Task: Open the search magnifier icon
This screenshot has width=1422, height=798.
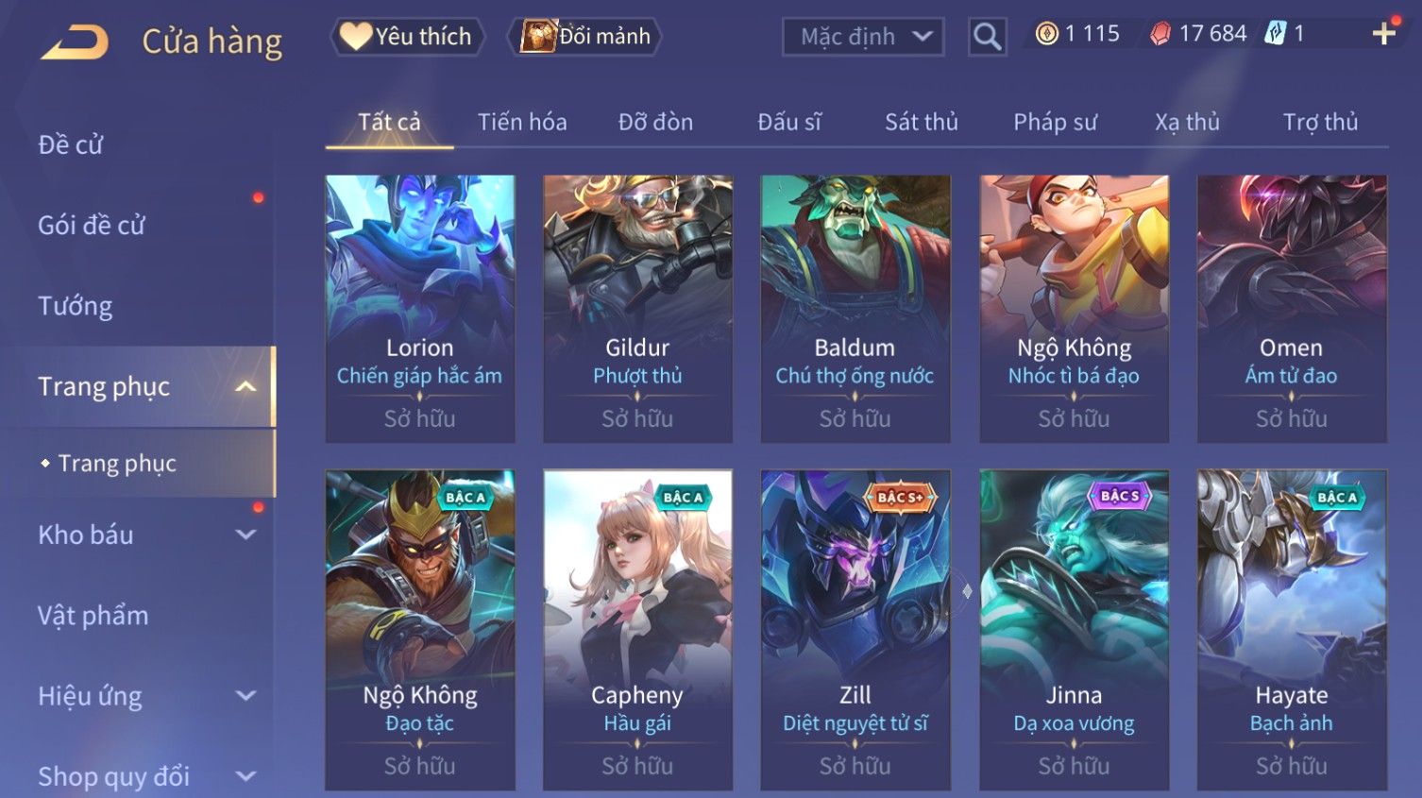Action: 987,37
